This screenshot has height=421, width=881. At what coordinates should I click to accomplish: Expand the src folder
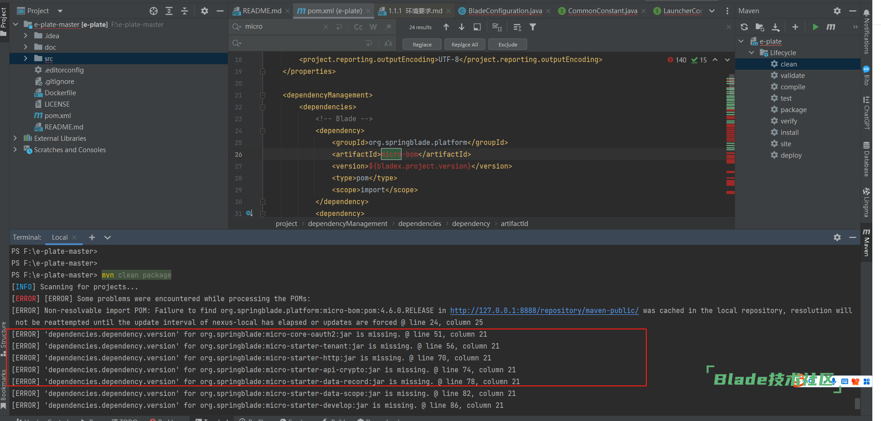point(26,58)
